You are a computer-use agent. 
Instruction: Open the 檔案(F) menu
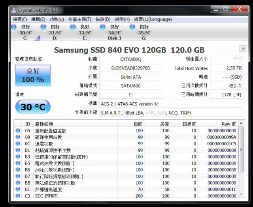20,19
